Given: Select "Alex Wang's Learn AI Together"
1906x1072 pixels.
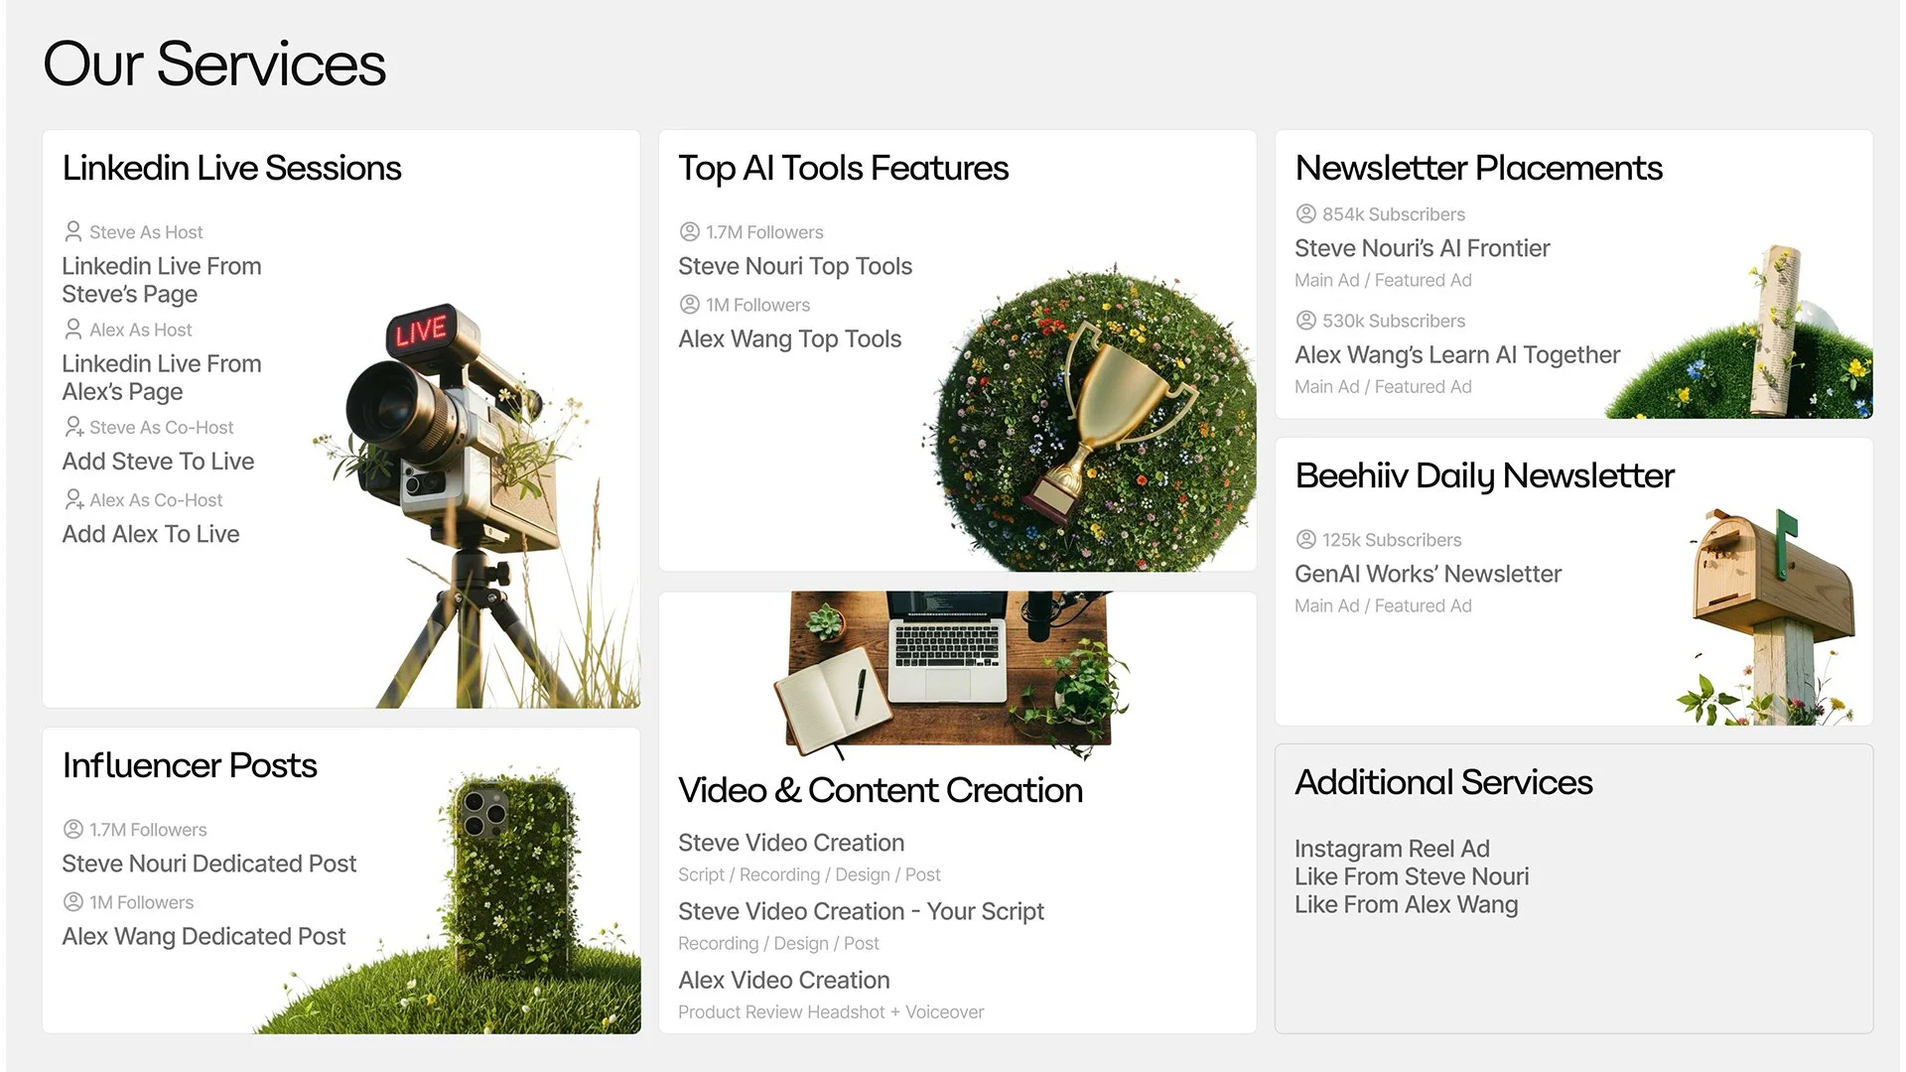Looking at the screenshot, I should tap(1456, 354).
